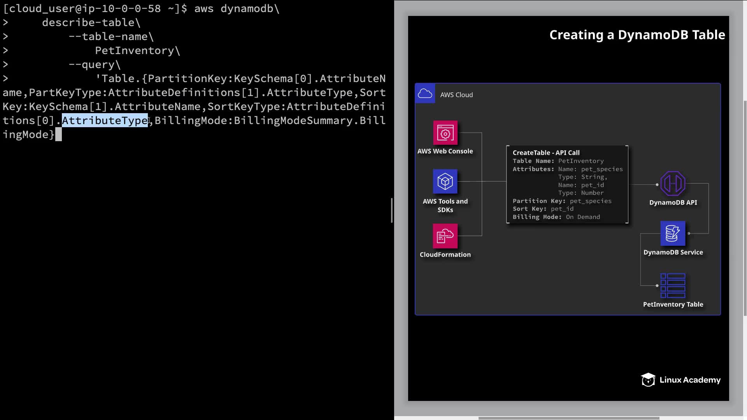Click the Partition Key: pet_species line

tap(562, 201)
